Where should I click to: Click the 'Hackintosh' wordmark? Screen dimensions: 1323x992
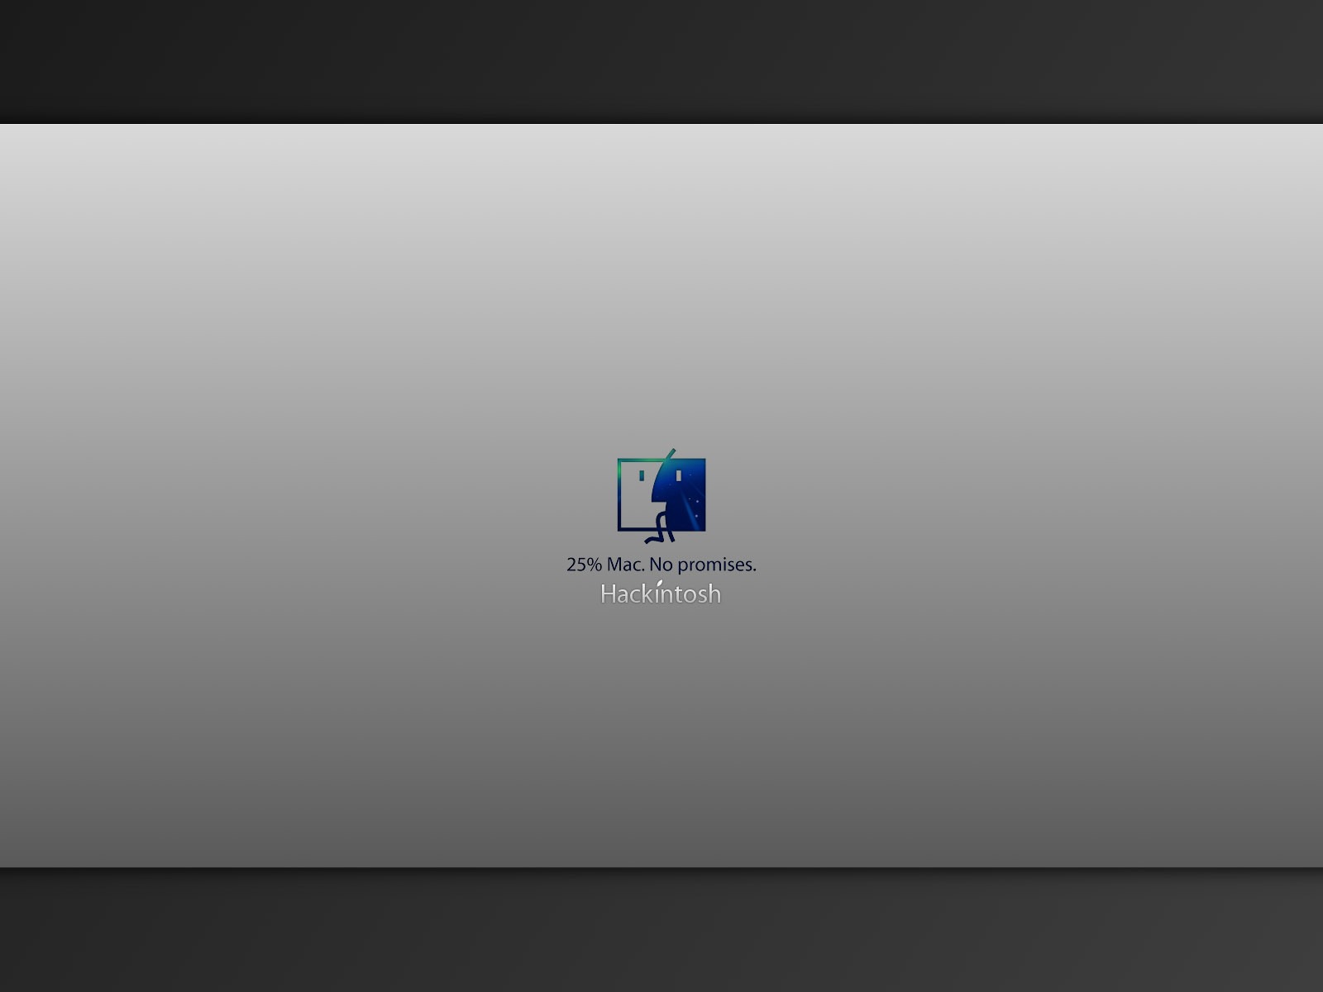point(661,593)
